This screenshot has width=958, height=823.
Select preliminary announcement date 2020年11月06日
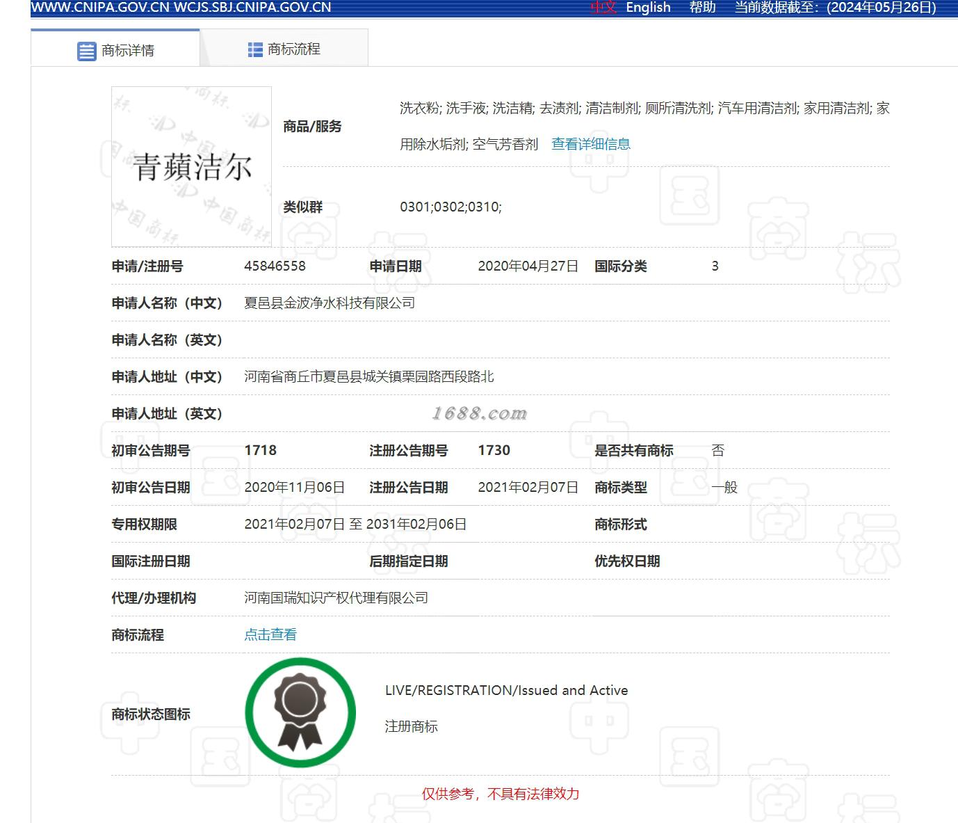tap(295, 487)
